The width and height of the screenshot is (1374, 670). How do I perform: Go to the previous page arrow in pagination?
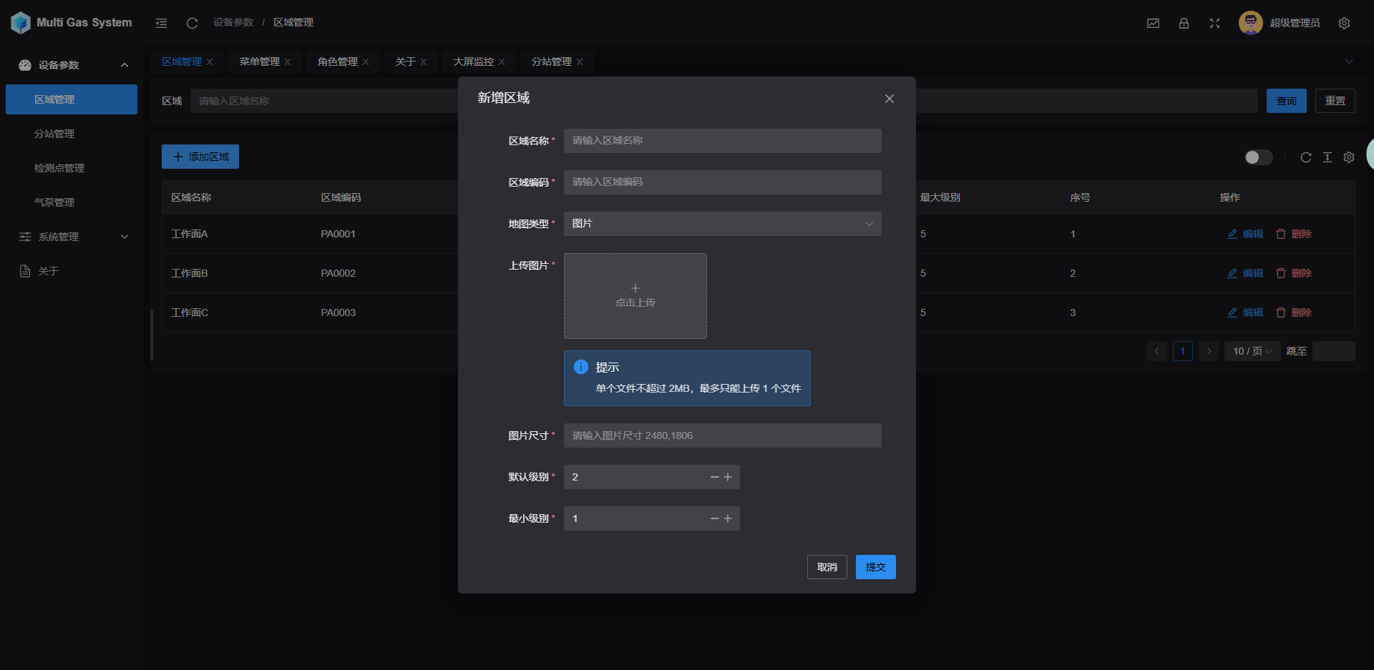coord(1157,351)
